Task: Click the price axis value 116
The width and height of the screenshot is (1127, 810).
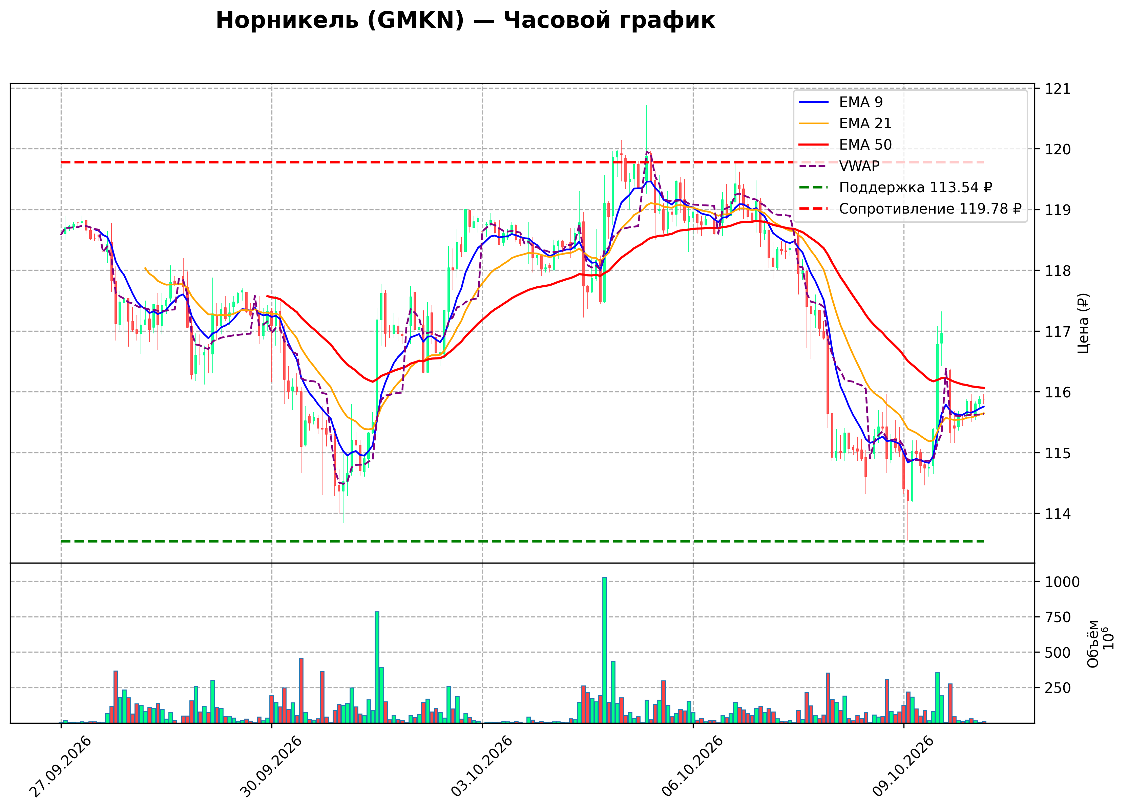Action: 1058,392
